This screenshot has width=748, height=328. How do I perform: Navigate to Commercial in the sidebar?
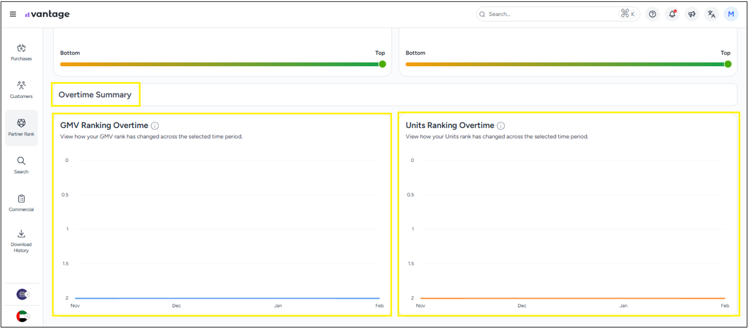pyautogui.click(x=21, y=202)
